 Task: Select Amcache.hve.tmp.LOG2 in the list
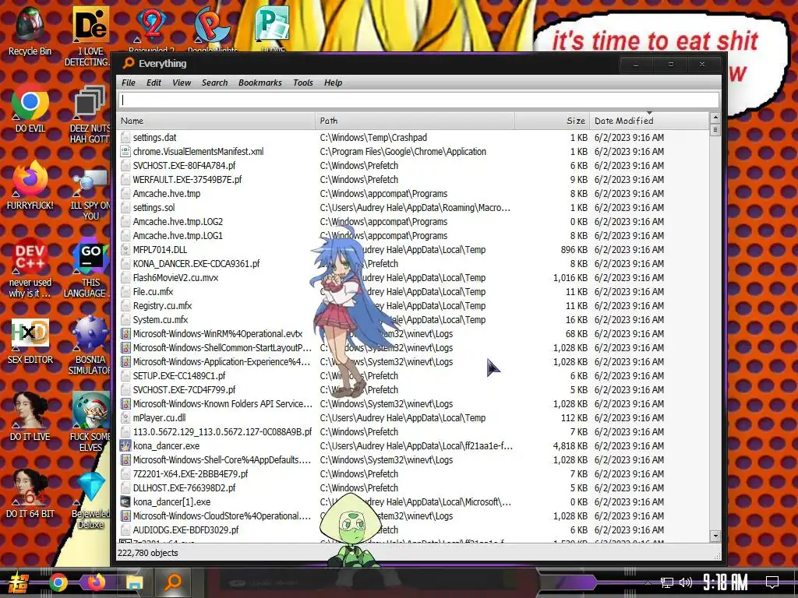(413, 222)
